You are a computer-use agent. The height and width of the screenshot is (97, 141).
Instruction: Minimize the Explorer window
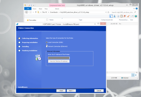[x=127, y=5]
